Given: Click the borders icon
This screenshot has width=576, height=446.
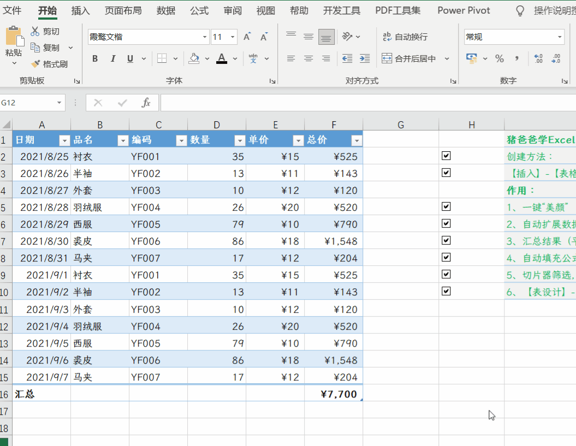Looking at the screenshot, I should point(162,58).
